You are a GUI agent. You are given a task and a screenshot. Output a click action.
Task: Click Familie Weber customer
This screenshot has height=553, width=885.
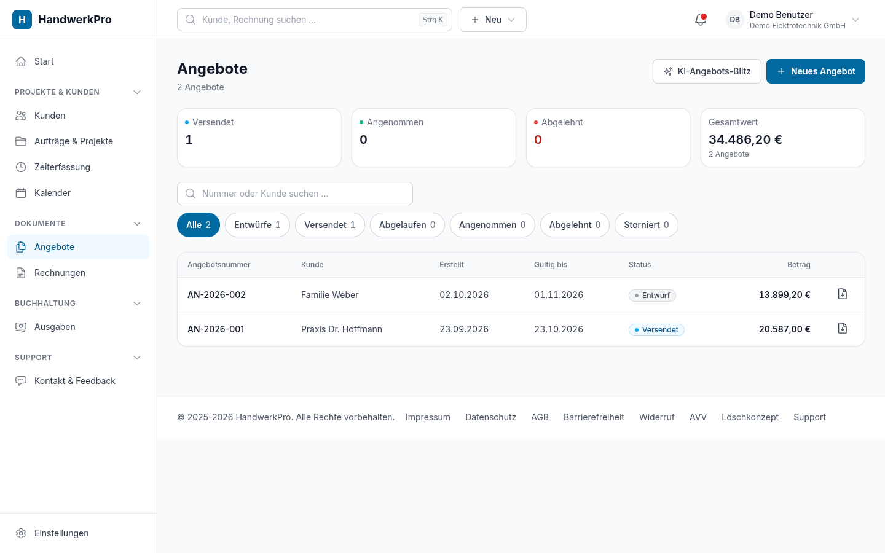[x=329, y=295]
